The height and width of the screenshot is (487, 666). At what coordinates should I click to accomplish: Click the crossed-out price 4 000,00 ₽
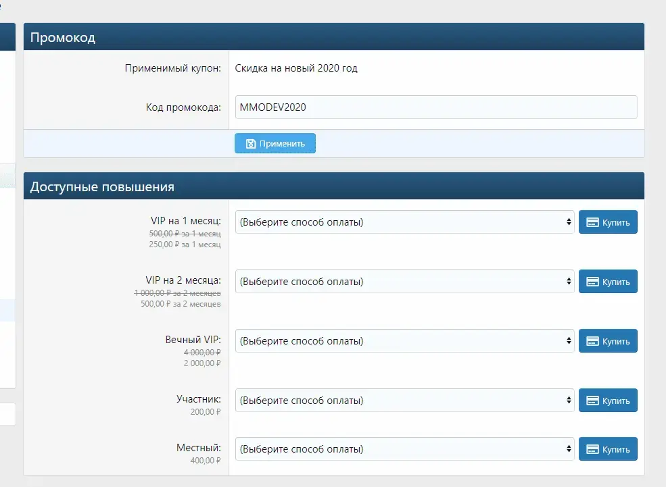tap(202, 353)
